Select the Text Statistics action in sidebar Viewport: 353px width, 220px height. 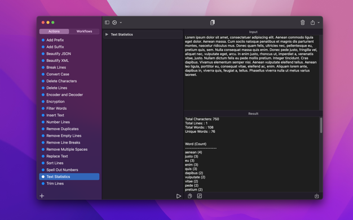pos(69,177)
